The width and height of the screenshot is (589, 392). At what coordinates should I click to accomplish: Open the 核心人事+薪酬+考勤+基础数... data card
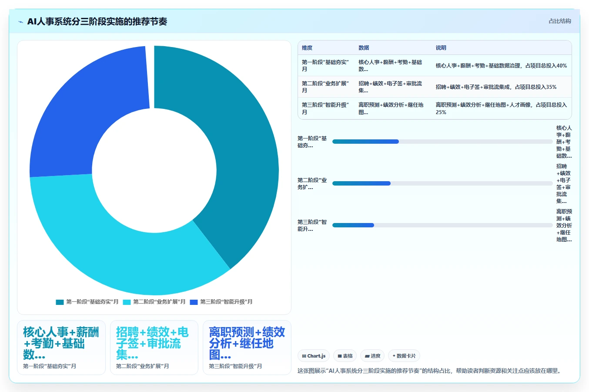61,348
